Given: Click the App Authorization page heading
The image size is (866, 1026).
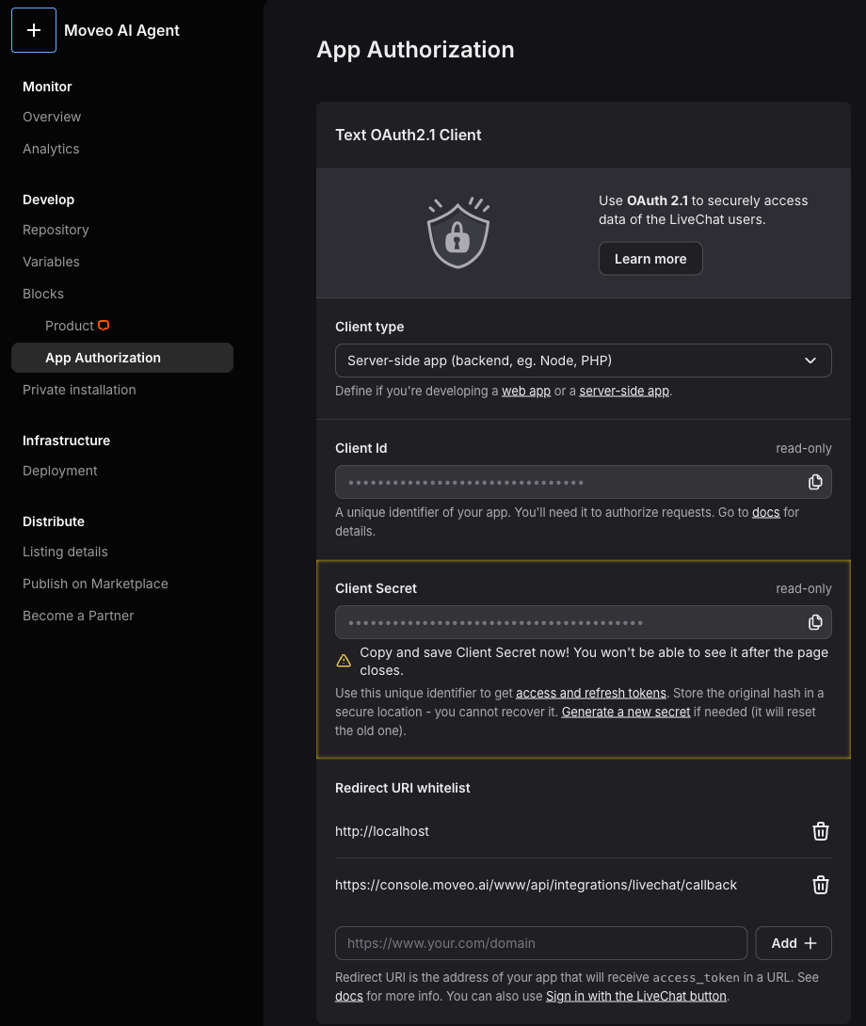Looking at the screenshot, I should click(416, 50).
